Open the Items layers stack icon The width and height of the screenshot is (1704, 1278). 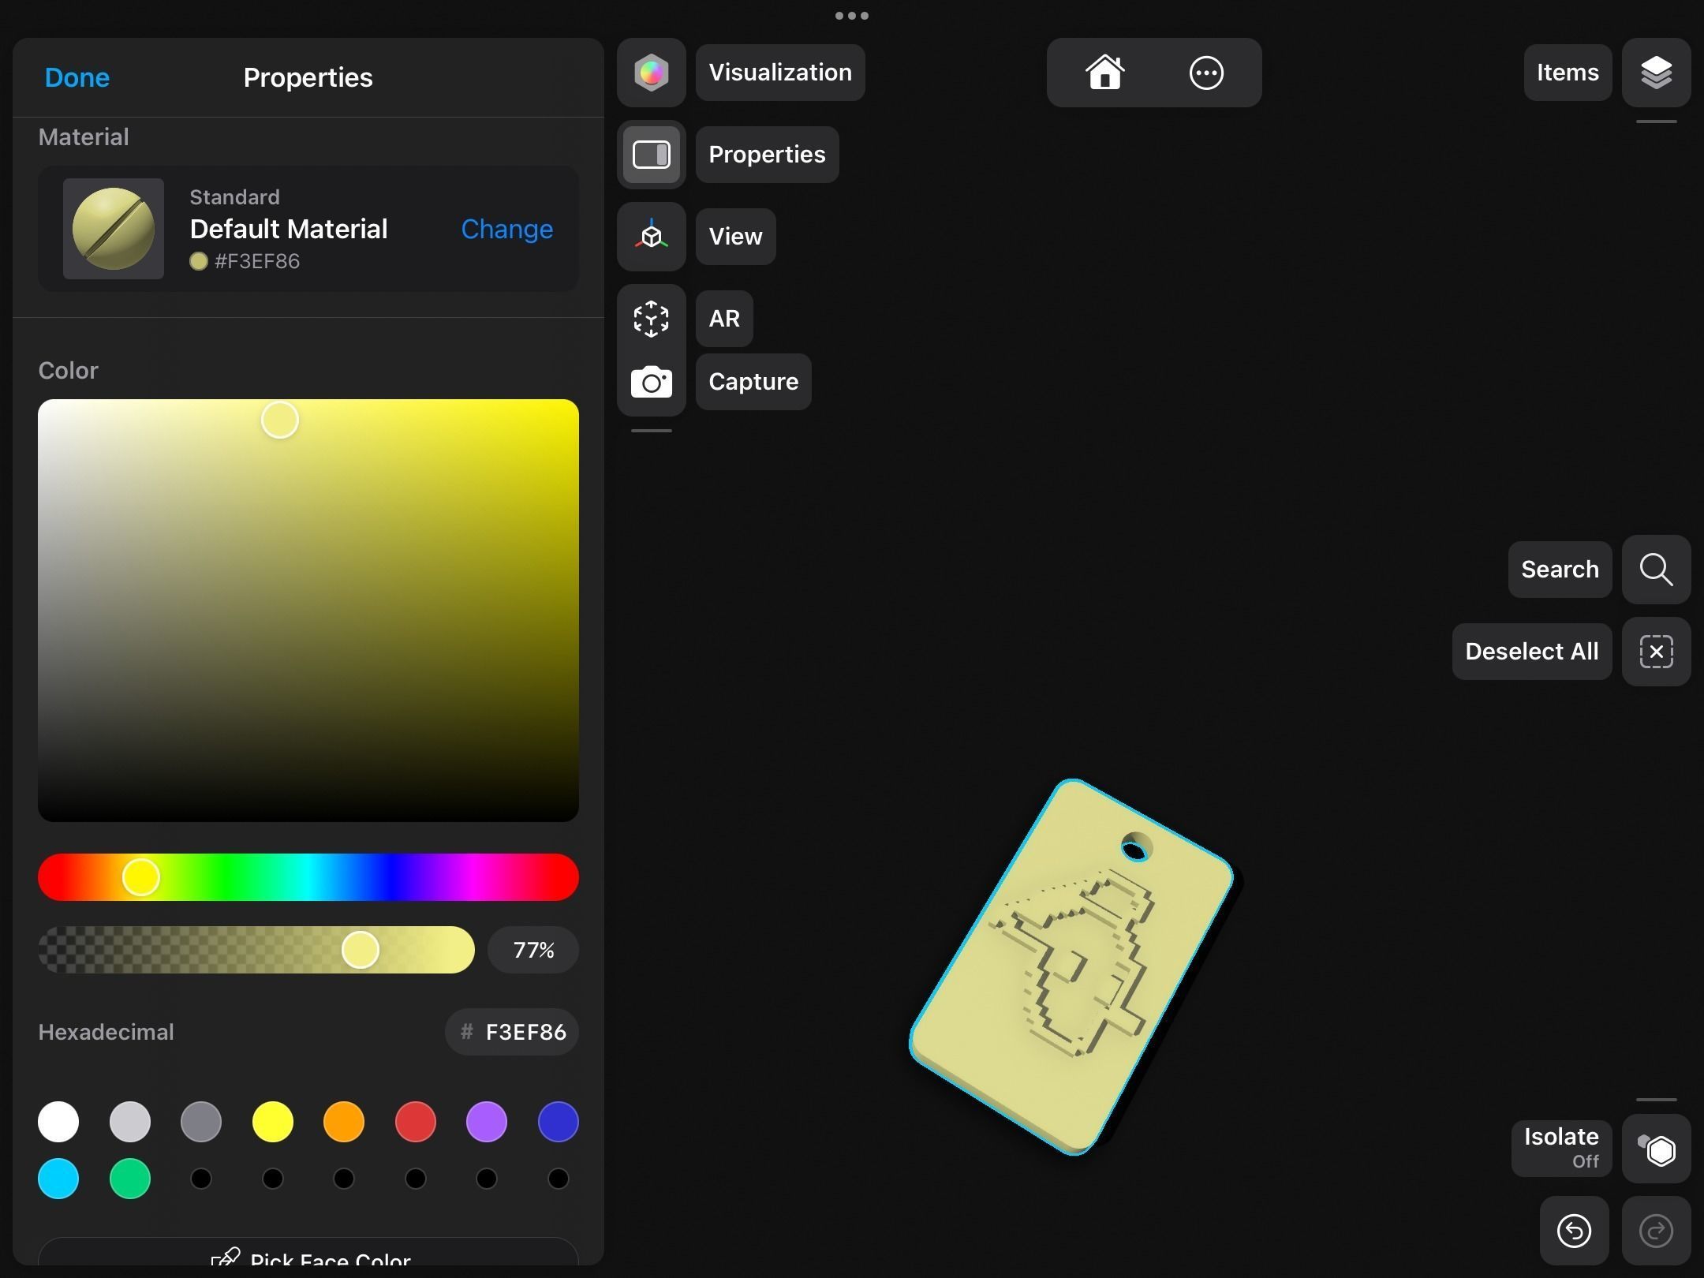point(1656,73)
